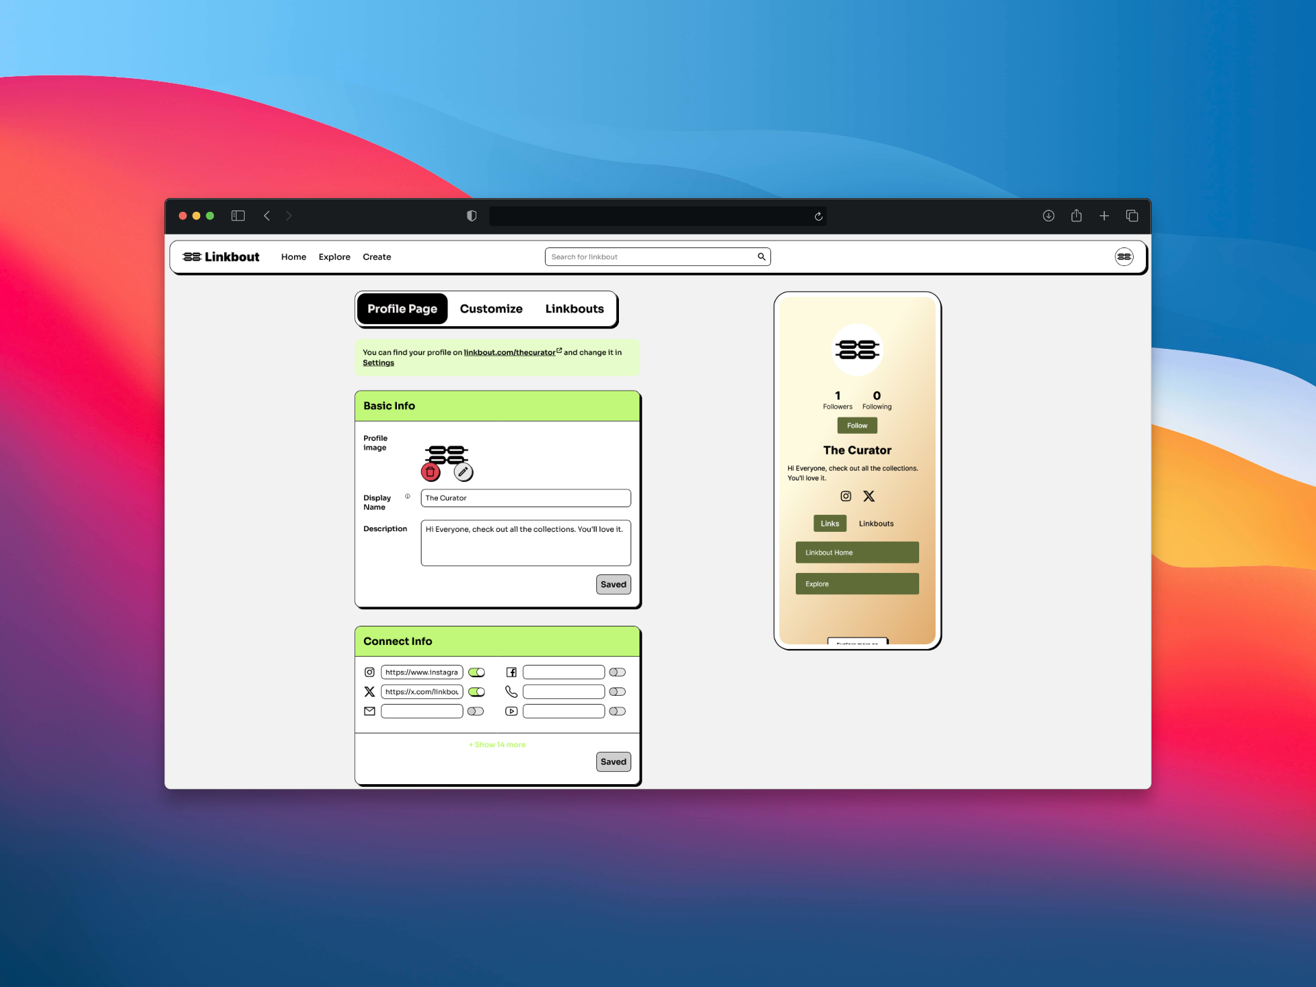Viewport: 1316px width, 987px height.
Task: Click the browser address bar
Action: coord(657,216)
